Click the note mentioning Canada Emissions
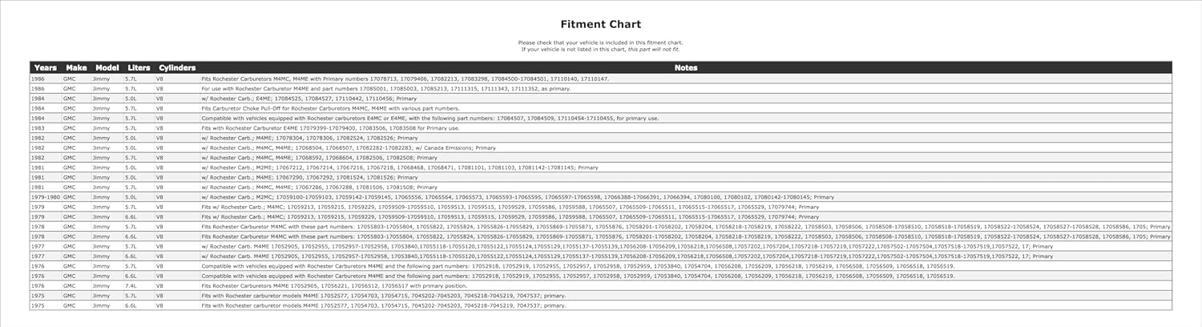1202x327 pixels. click(349, 147)
